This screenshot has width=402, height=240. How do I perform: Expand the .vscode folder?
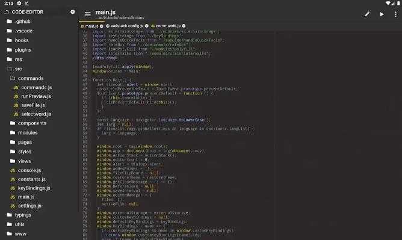tap(23, 31)
